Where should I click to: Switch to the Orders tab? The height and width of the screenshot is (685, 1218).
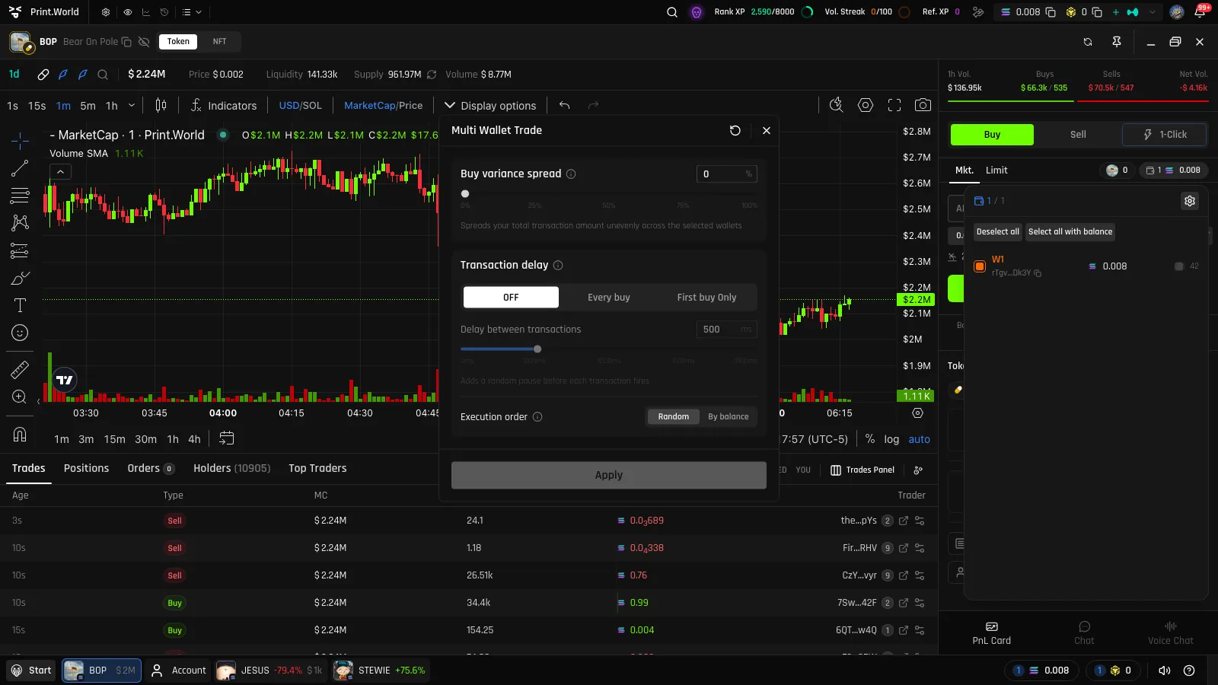[x=151, y=468]
